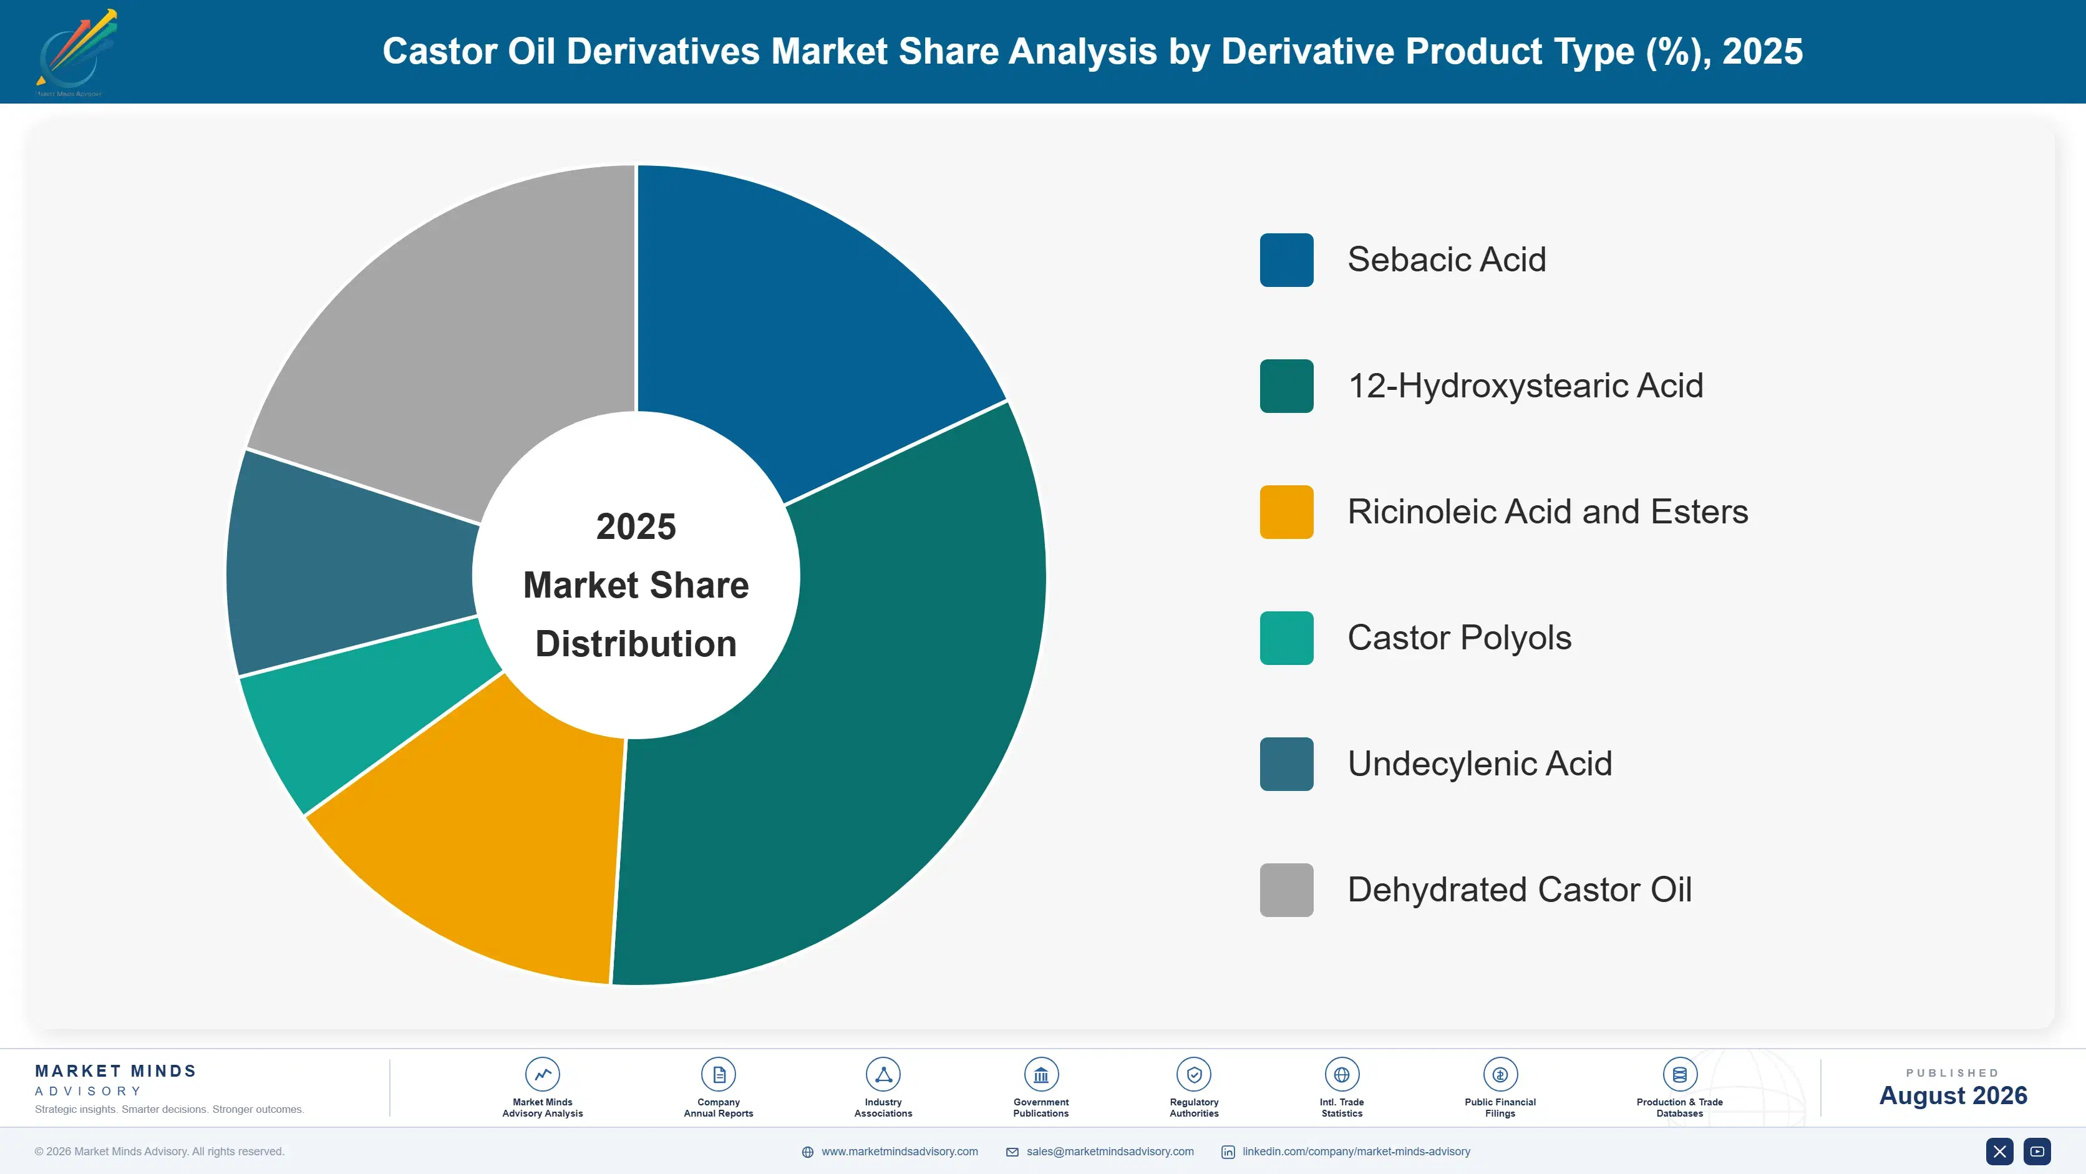Click the Dehydrated Castor Oil gray swatch
The image size is (2086, 1174).
1286,890
